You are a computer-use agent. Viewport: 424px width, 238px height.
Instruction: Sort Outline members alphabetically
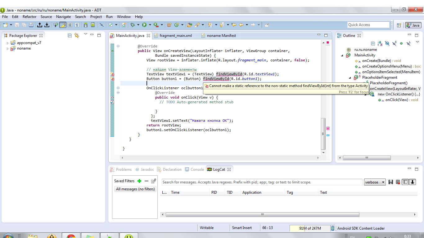[380, 43]
